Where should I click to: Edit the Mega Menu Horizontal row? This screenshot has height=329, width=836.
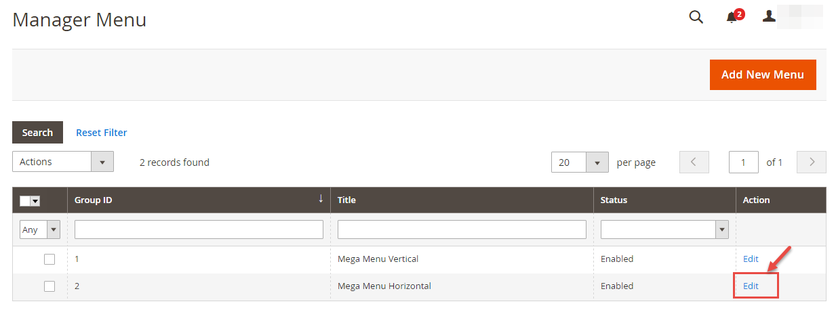(751, 286)
